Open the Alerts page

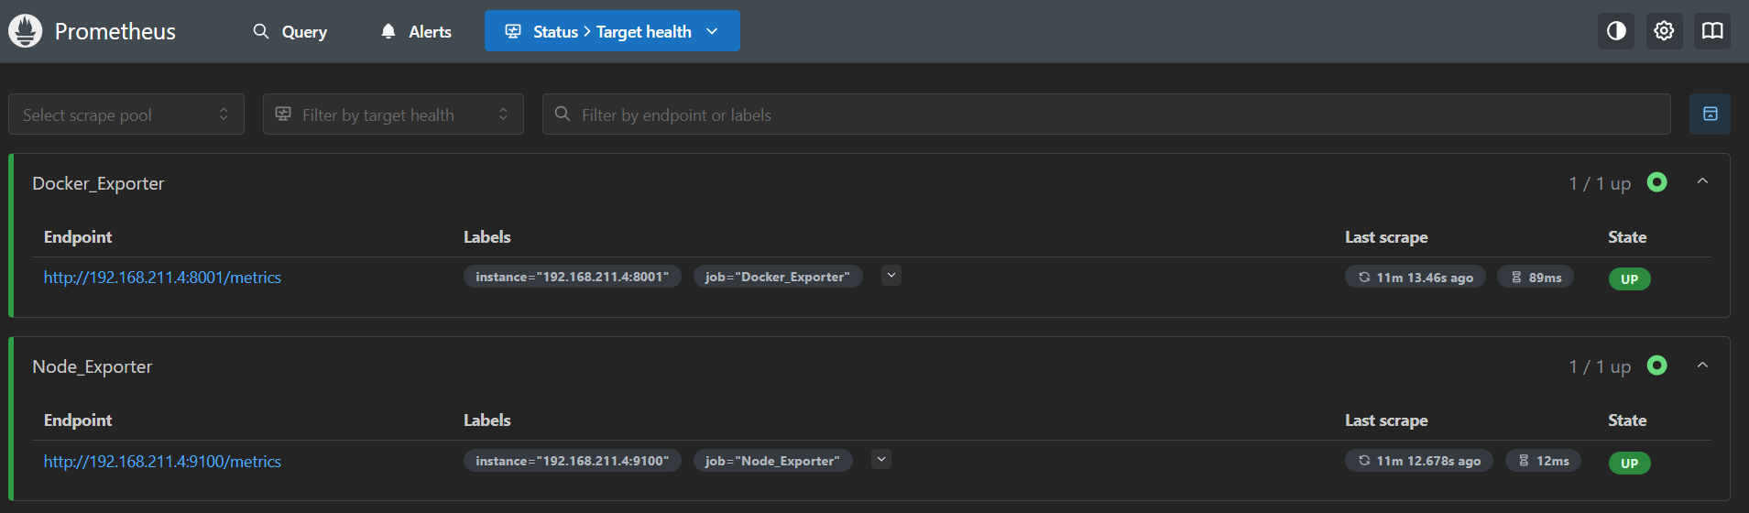pyautogui.click(x=416, y=31)
